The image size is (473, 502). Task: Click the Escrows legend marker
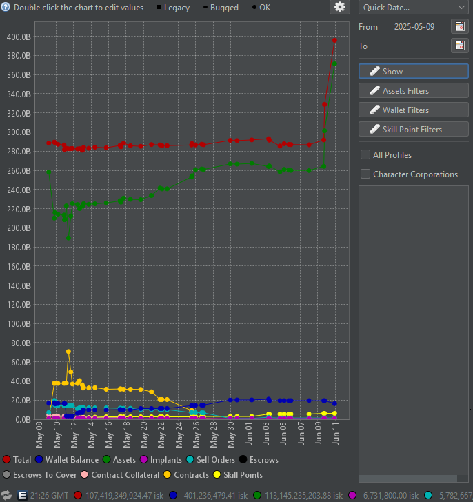click(243, 459)
